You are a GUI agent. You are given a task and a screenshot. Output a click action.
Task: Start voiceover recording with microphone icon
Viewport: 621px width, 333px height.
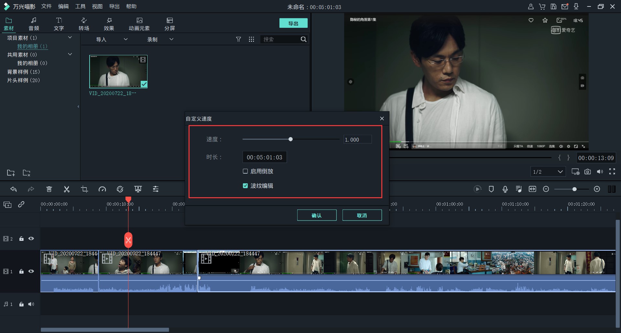(x=505, y=189)
